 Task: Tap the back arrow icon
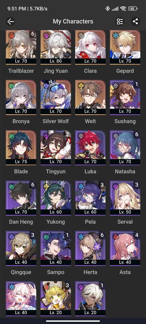[x=10, y=22]
